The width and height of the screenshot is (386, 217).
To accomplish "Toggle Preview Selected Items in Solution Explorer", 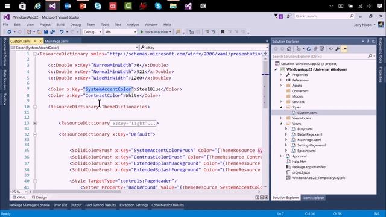I will [x=344, y=49].
